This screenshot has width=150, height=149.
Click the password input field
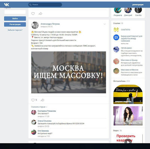[x=15, y=12]
